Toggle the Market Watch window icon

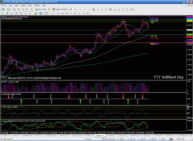pyautogui.click(x=15, y=9)
